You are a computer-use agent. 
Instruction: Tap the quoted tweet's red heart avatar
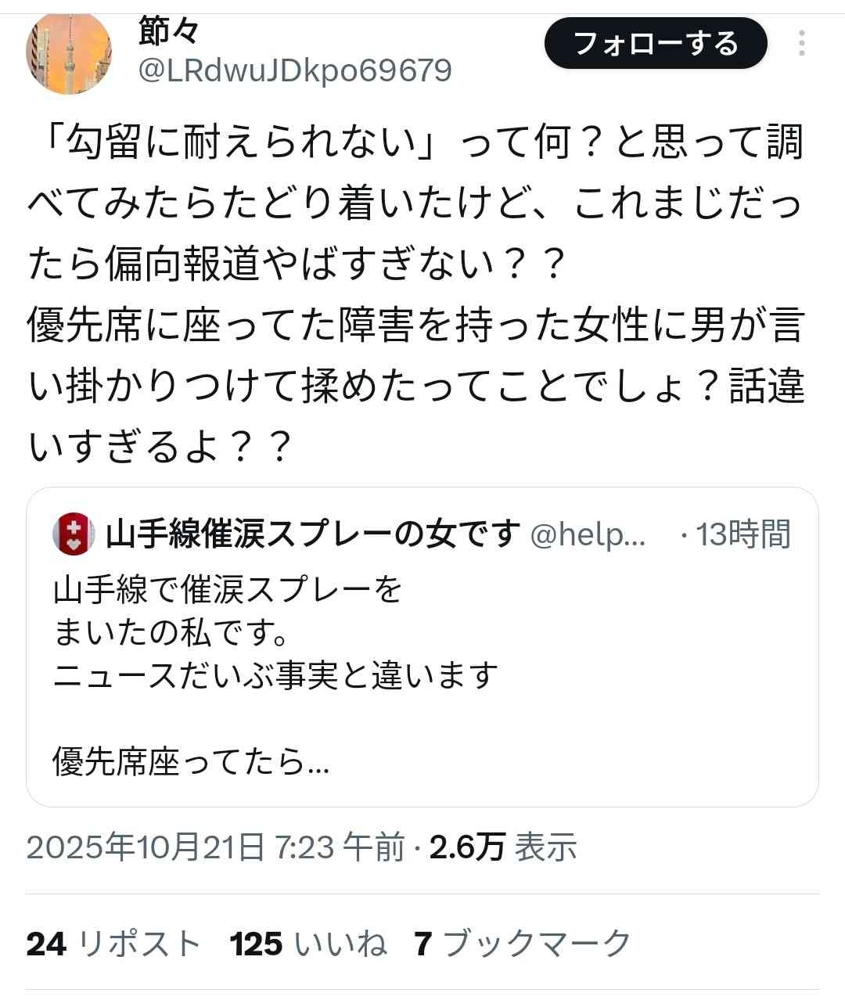click(73, 534)
